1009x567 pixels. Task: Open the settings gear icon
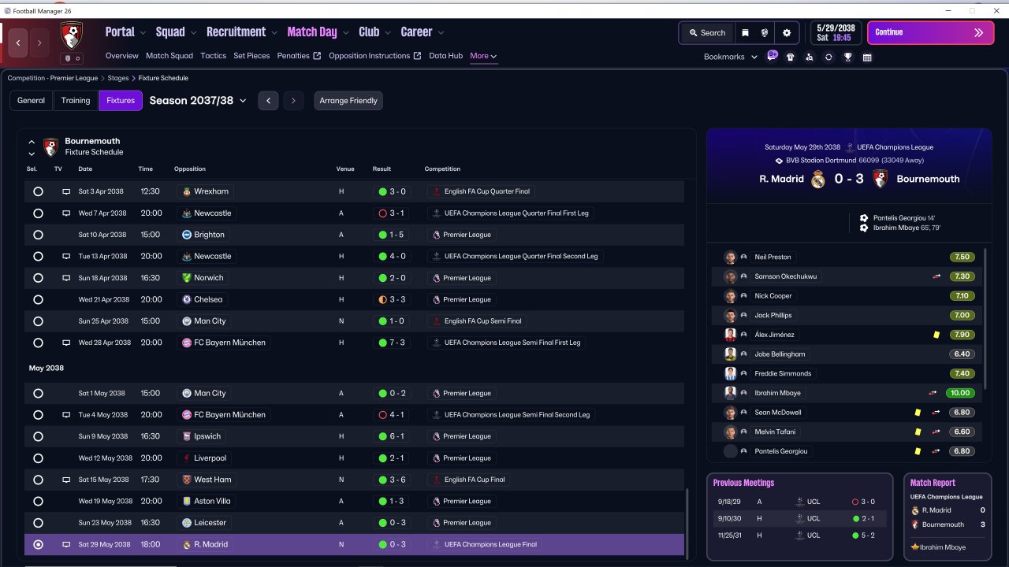[x=787, y=33]
